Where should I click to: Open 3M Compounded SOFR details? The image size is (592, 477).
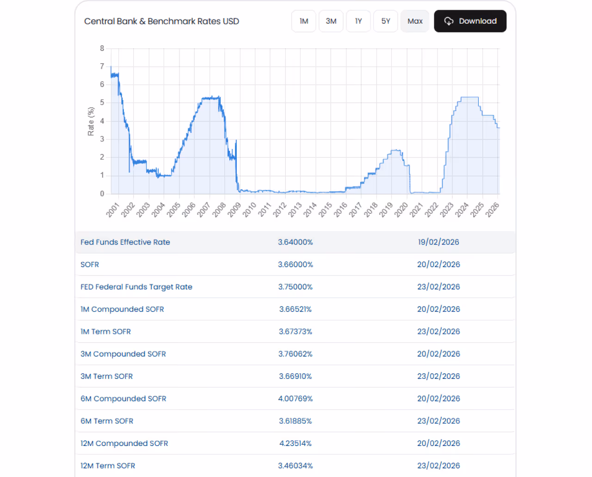123,354
